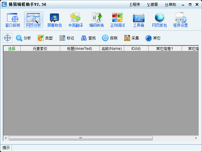Click the 元素索引 column header
202x152 pixels.
(x=40, y=49)
